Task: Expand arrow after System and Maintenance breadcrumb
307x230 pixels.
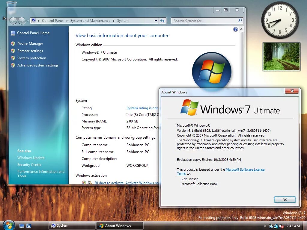Action: click(x=114, y=21)
